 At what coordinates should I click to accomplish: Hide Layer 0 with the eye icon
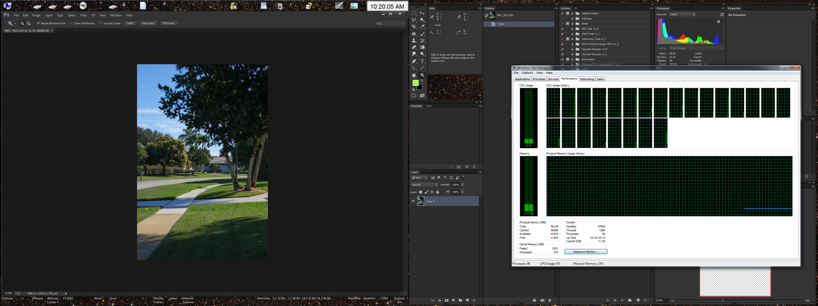click(x=413, y=201)
